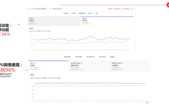169x107 pixels.
Task: Click help icon beside 正向句子占比
Action: click(x=82, y=63)
